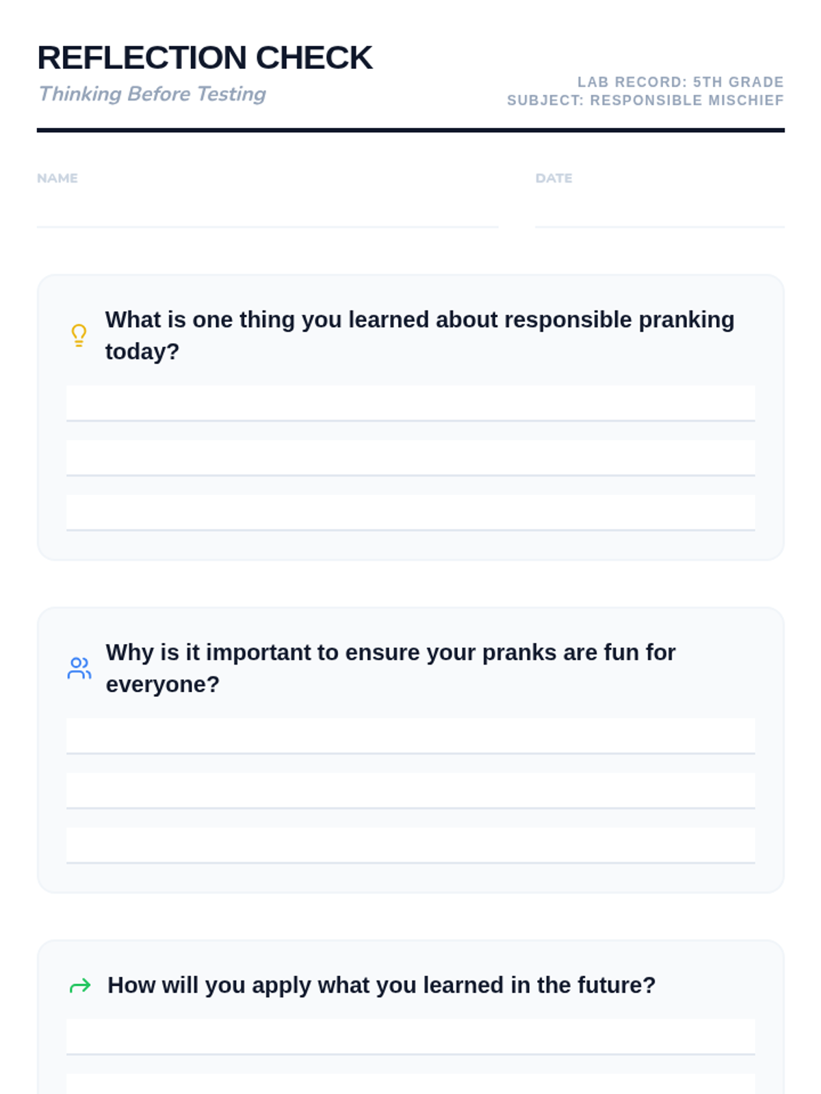Click the Lab Record: 5th Grade label
821x1094 pixels.
tap(681, 82)
